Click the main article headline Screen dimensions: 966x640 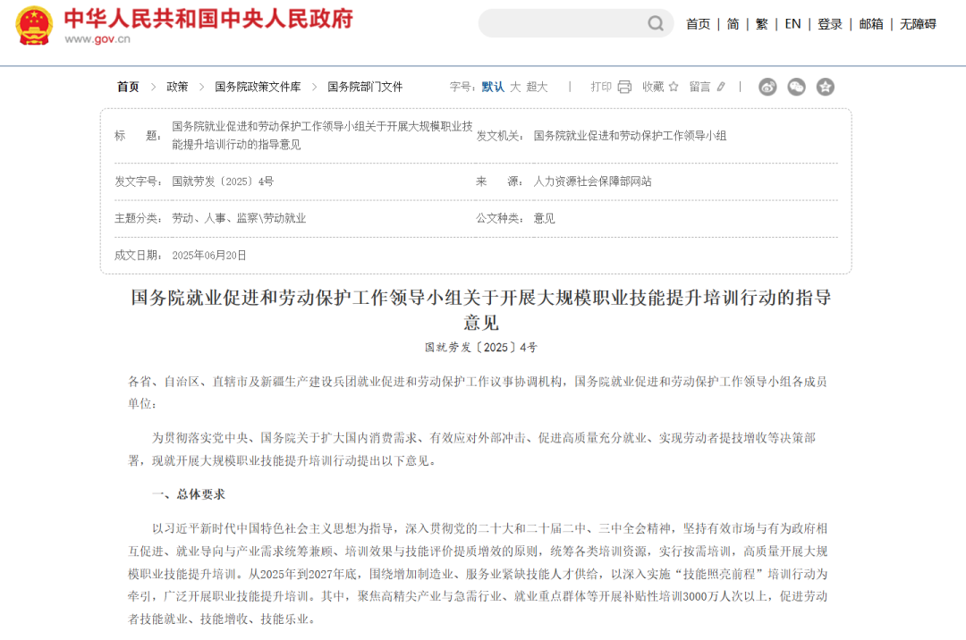(x=481, y=309)
